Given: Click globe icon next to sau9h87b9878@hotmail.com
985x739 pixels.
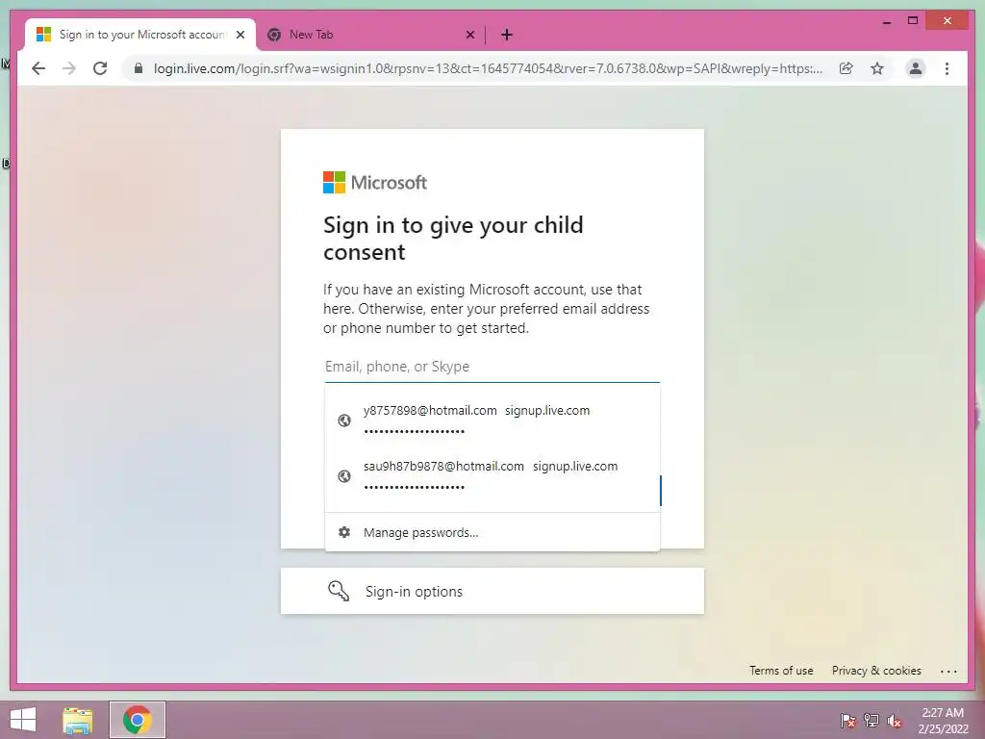Looking at the screenshot, I should point(344,476).
